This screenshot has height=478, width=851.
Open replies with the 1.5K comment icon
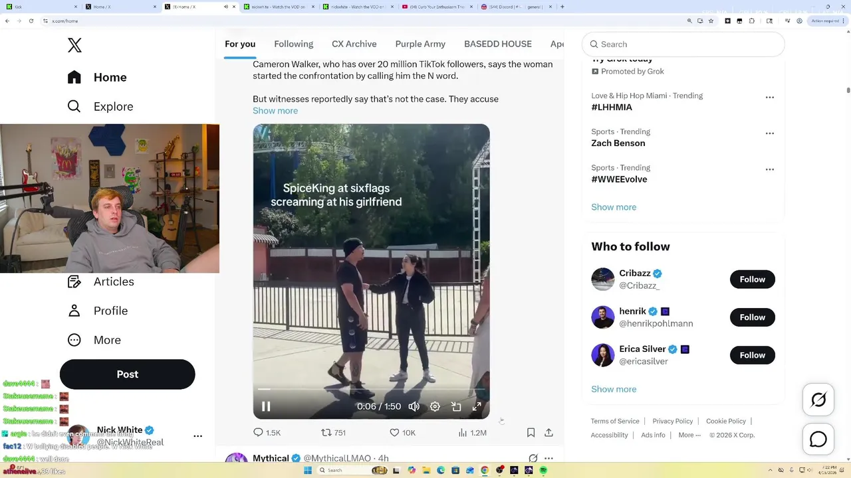[x=267, y=432]
